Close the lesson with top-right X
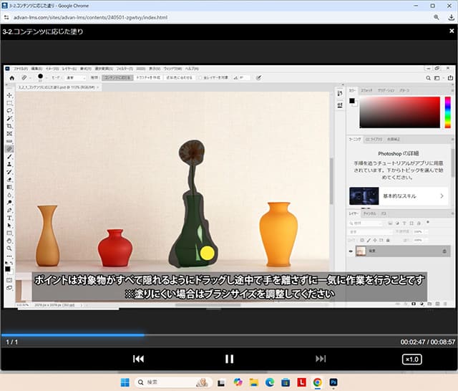Screen dimensions: 458x391 (452, 31)
